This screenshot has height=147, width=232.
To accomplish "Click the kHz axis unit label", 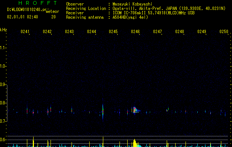I will pyautogui.click(x=3, y=30).
